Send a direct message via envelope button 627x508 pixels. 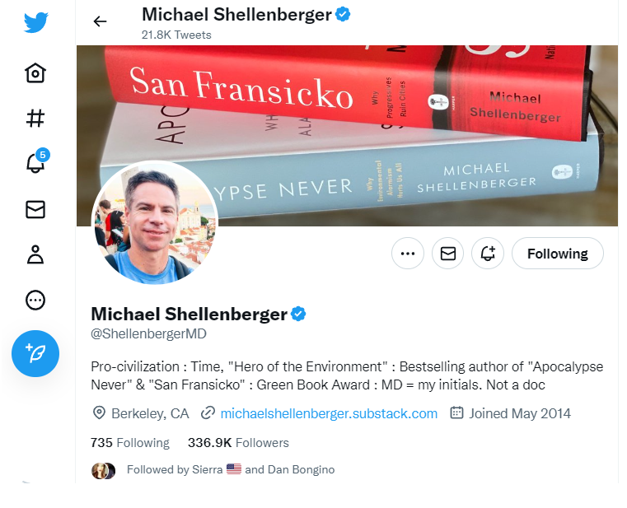pos(448,254)
